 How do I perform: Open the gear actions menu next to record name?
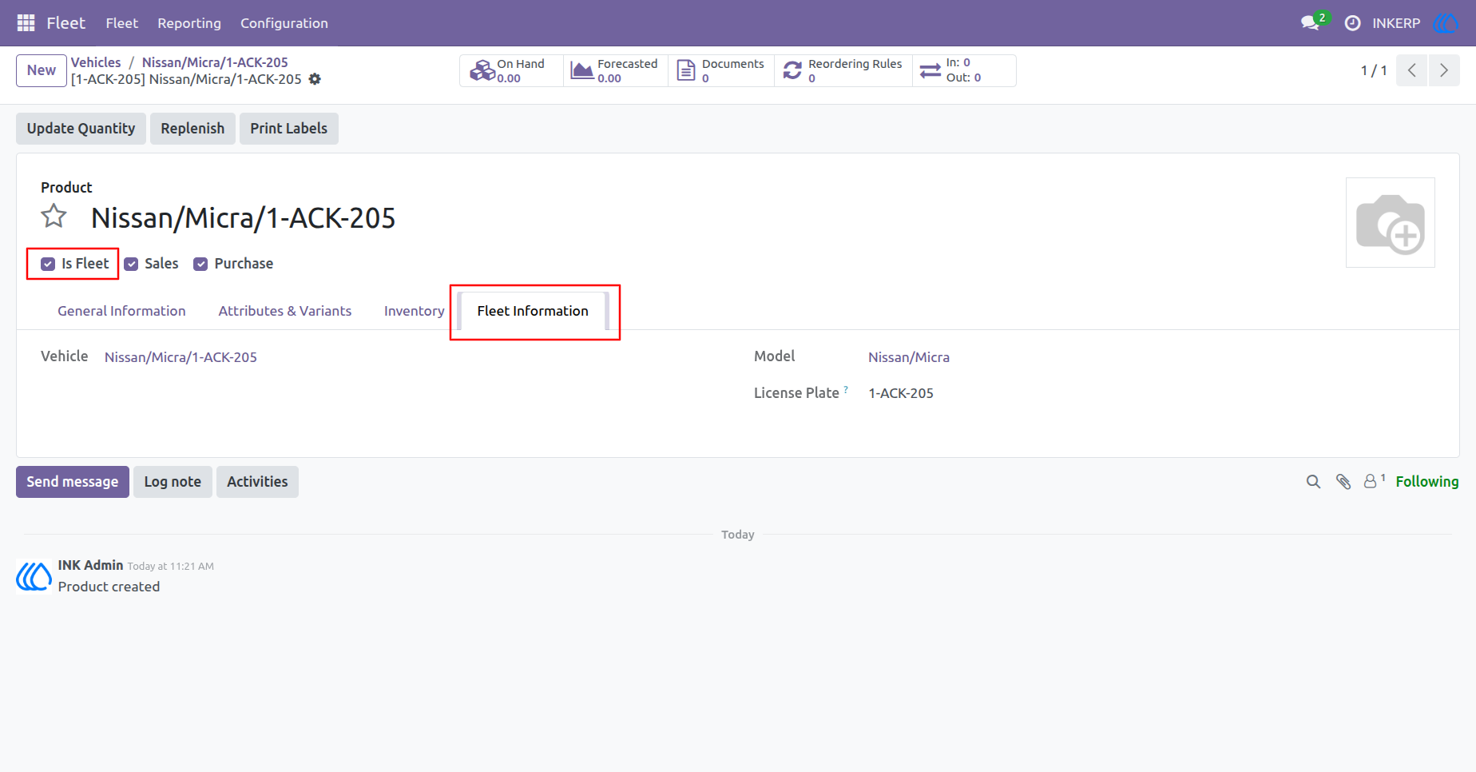click(x=315, y=79)
